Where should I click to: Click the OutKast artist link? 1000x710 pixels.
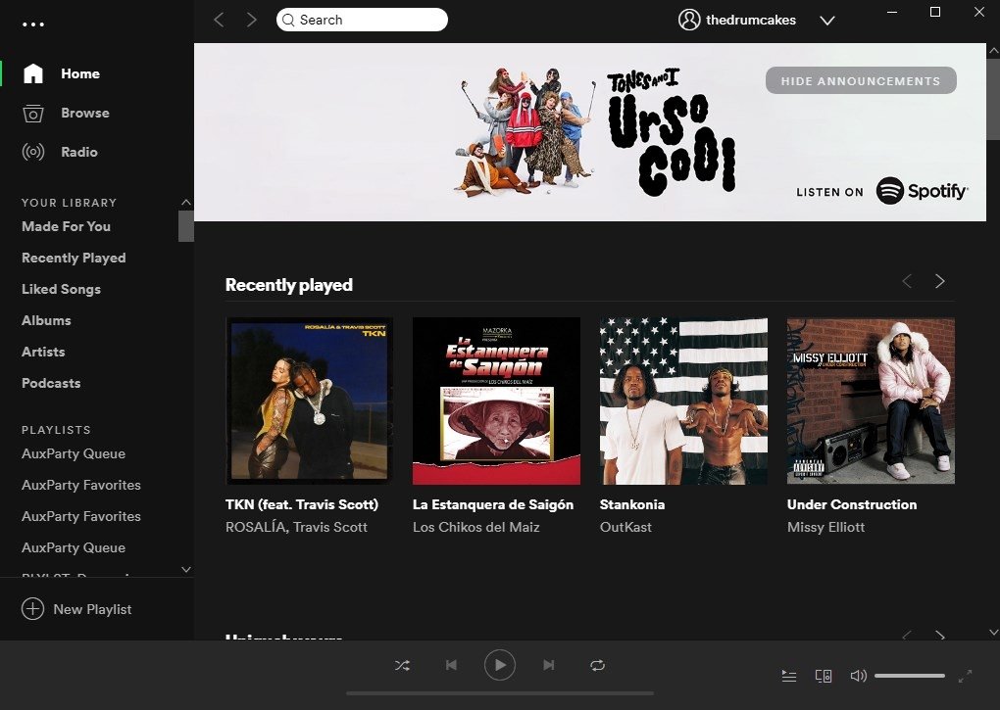click(625, 527)
